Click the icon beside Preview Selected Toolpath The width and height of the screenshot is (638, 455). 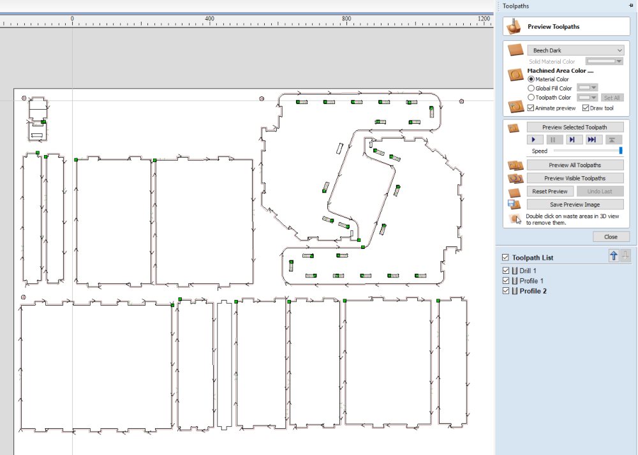[514, 128]
